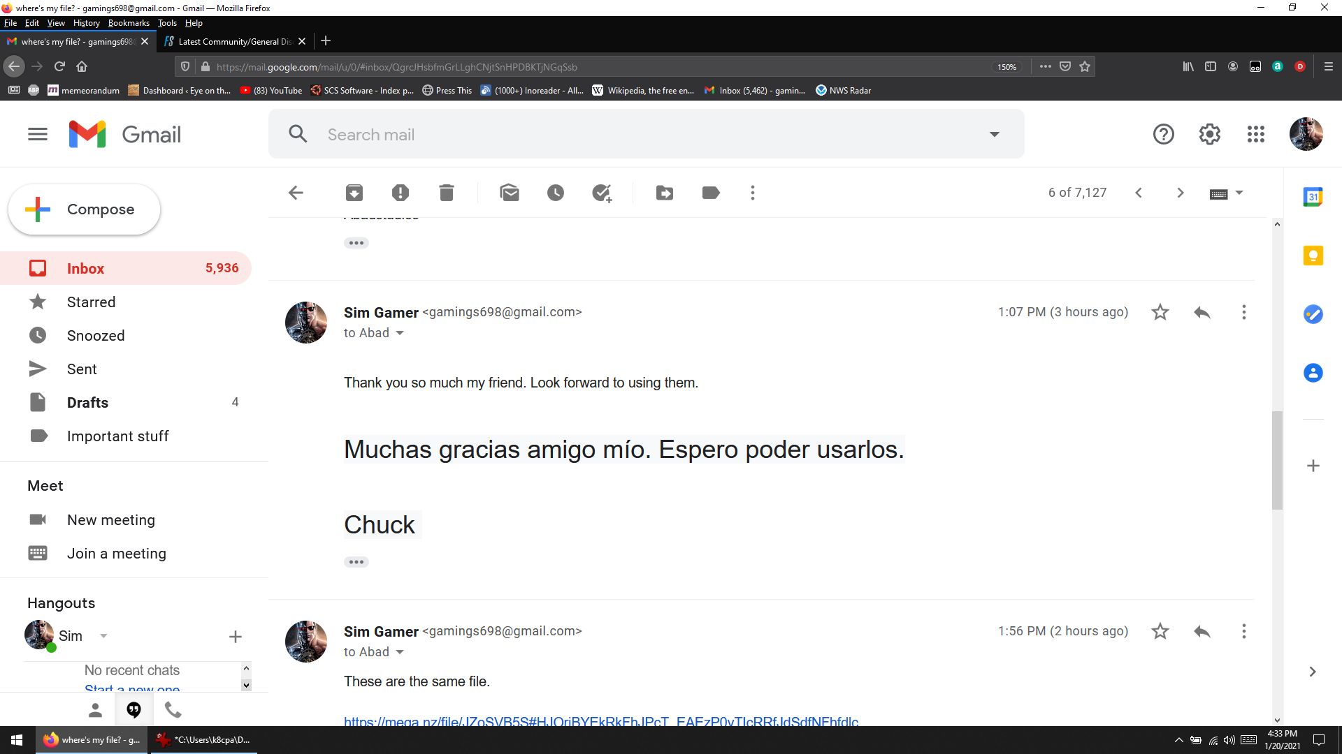The image size is (1342, 754).
Task: Snooze this email with the clock icon
Action: (x=556, y=193)
